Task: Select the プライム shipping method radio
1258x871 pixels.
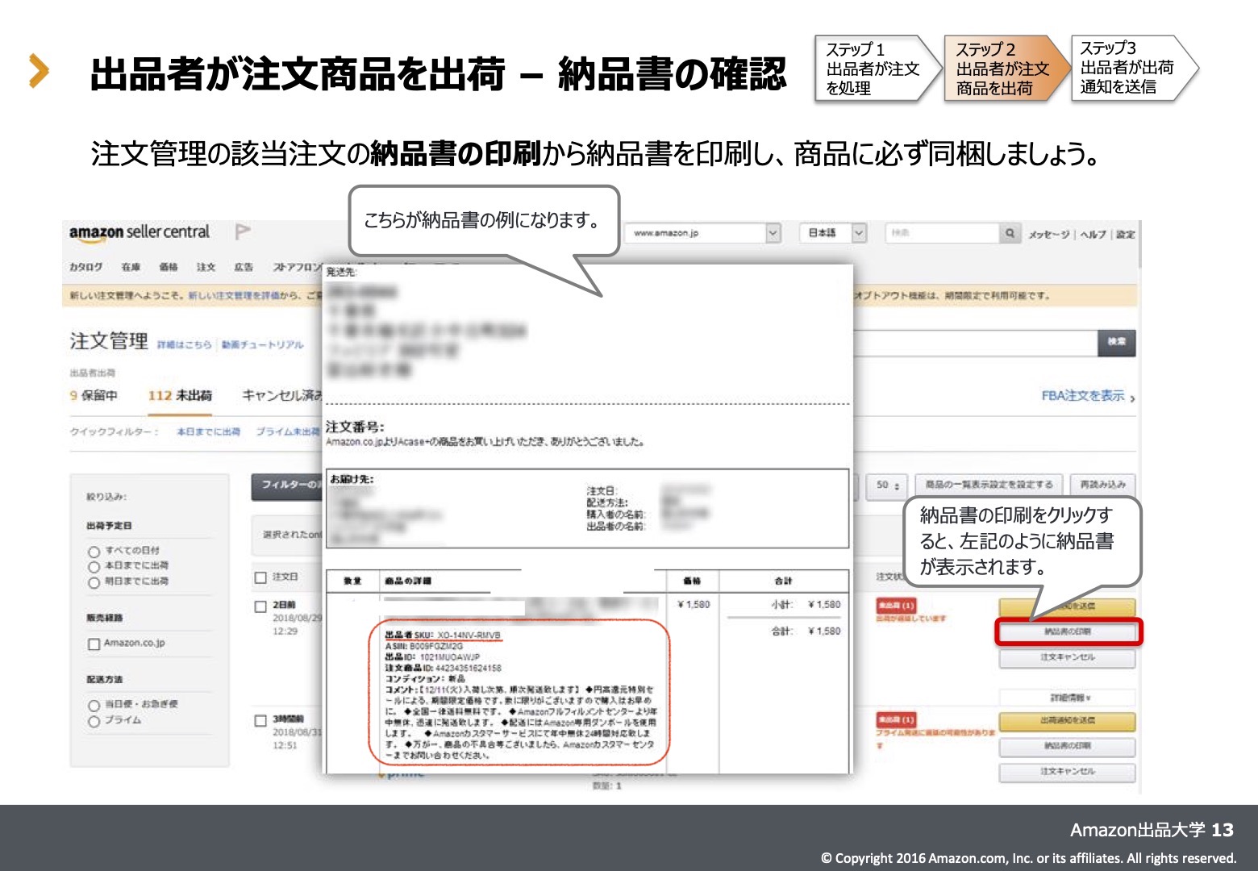Action: [x=94, y=721]
